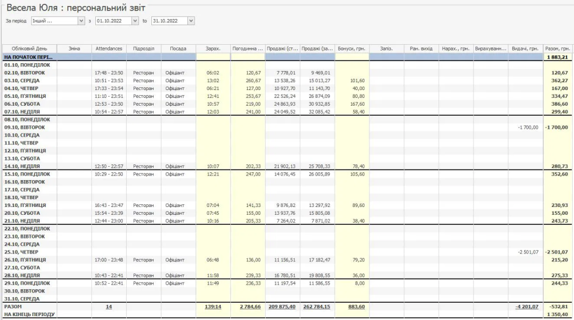Image resolution: width=574 pixels, height=320 pixels.
Task: Click the 'Посада' column header
Action: 178,49
